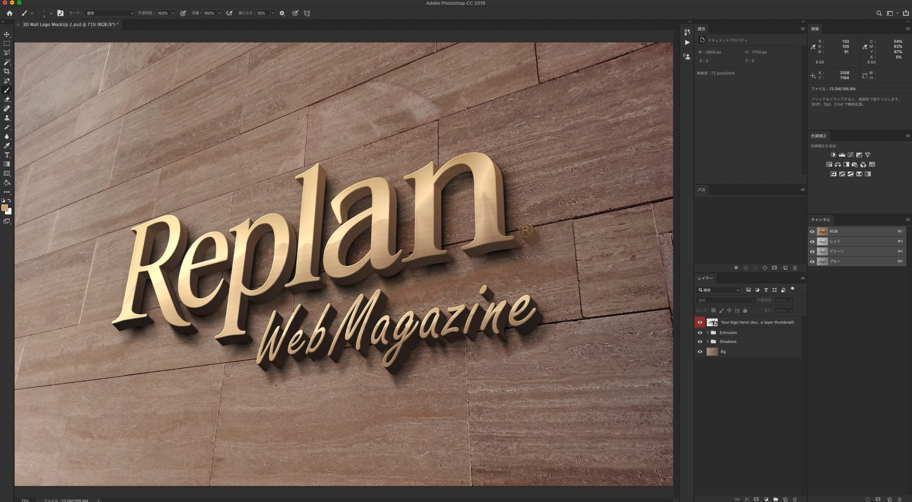The image size is (912, 502).
Task: Open the layer filter 種類 dropdown
Action: point(719,290)
